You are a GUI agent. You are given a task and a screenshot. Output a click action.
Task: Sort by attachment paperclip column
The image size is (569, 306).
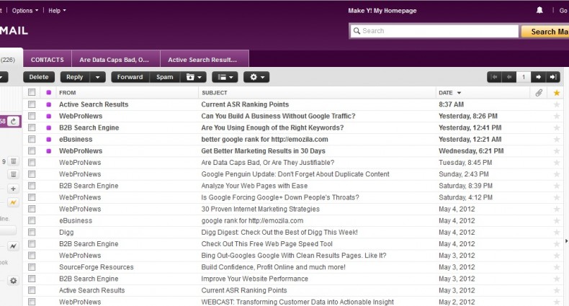(x=539, y=93)
